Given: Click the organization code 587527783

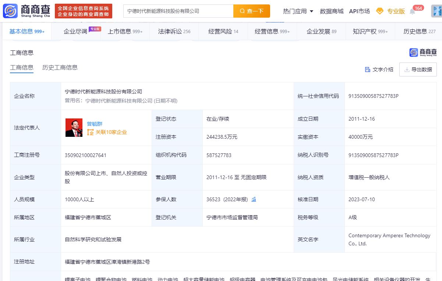Looking at the screenshot, I should coord(219,155).
